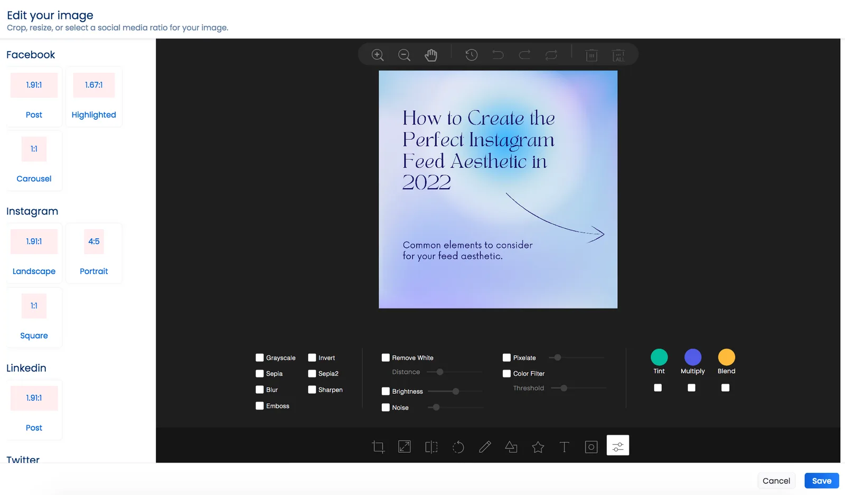Enable the Sharpen filter checkbox

click(312, 390)
